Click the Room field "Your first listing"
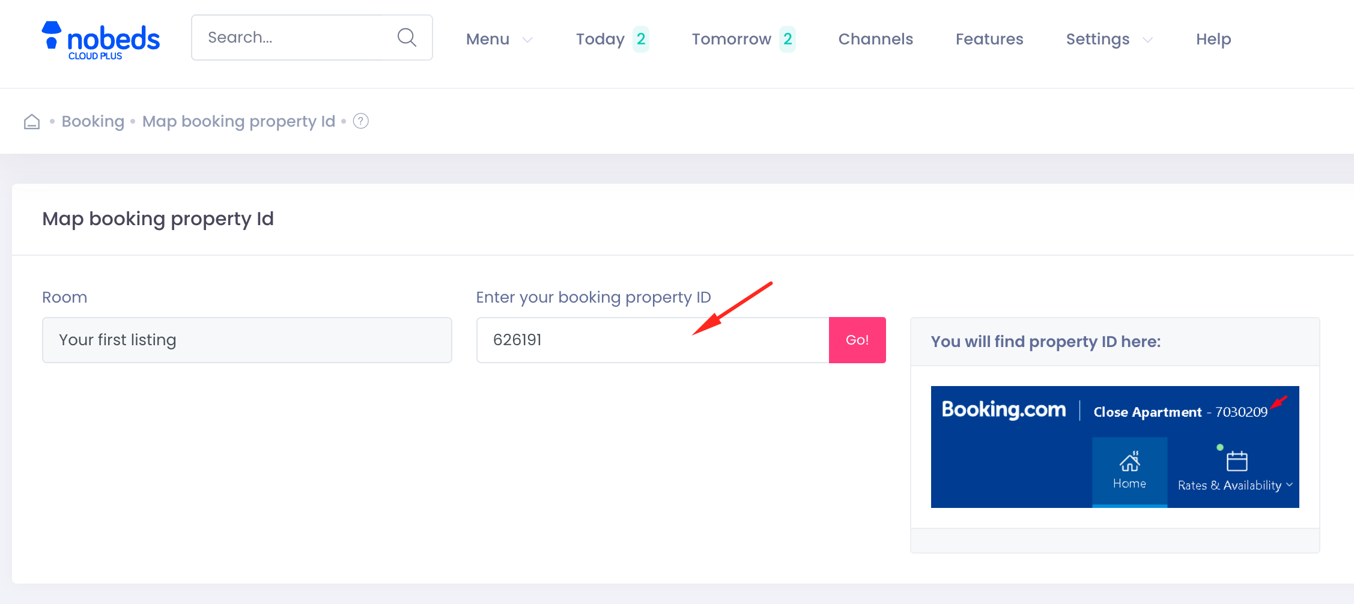1354x604 pixels. point(247,340)
